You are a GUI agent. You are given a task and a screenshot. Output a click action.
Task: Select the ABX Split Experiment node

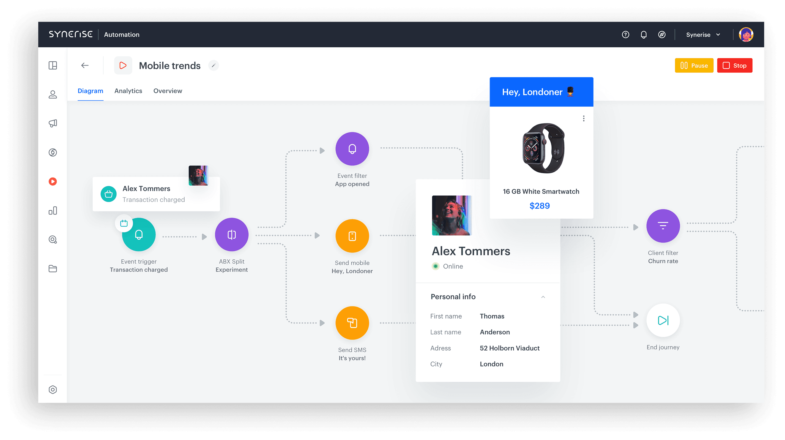coord(232,235)
